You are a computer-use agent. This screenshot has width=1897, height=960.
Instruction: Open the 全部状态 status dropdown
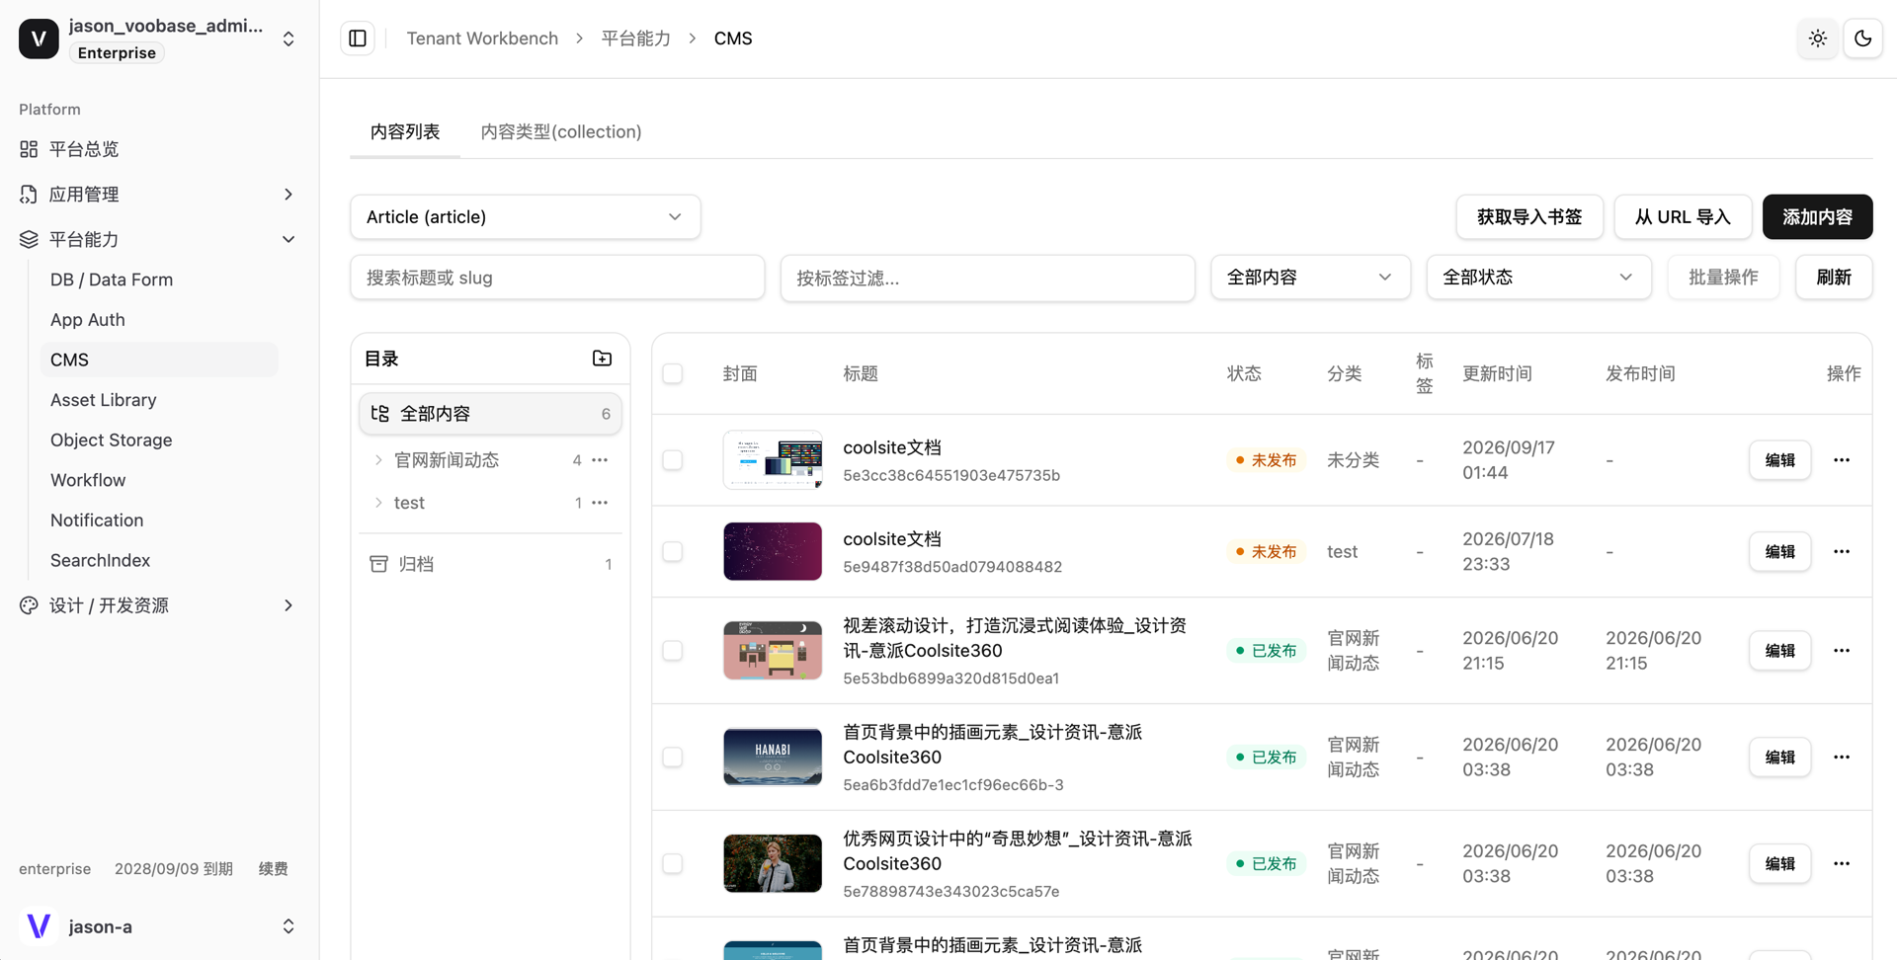(x=1538, y=278)
